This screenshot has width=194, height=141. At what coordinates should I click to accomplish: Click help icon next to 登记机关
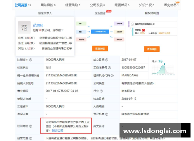pos(107,114)
